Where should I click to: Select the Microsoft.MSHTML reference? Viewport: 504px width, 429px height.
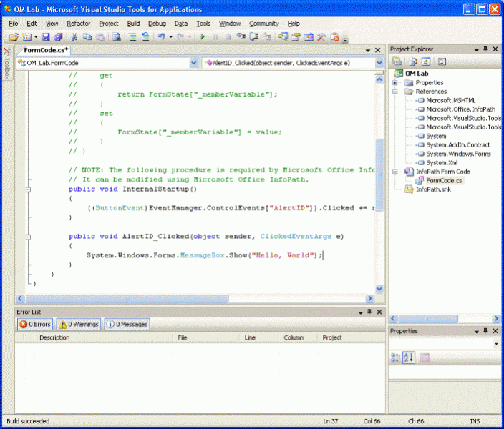[450, 101]
